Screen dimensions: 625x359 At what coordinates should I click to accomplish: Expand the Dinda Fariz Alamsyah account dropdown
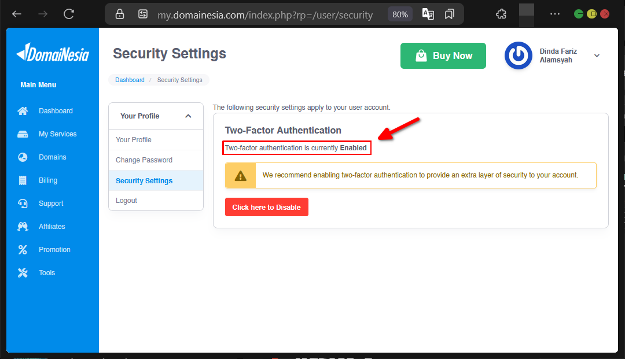click(597, 55)
